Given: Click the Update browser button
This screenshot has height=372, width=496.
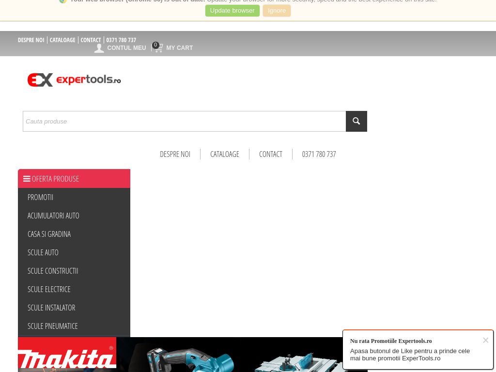Looking at the screenshot, I should tap(232, 11).
